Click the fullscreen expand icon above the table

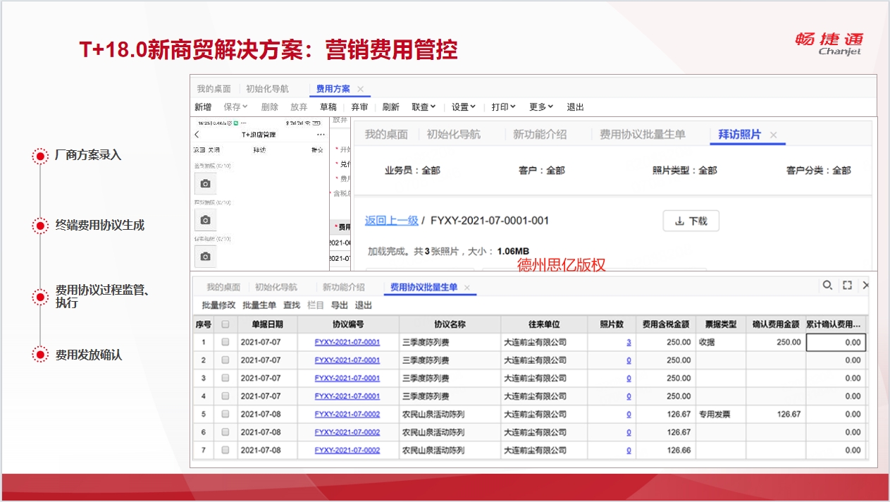tap(848, 285)
